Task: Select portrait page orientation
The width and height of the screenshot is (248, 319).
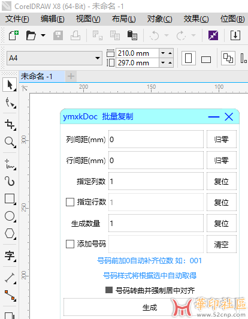Action: [x=189, y=58]
